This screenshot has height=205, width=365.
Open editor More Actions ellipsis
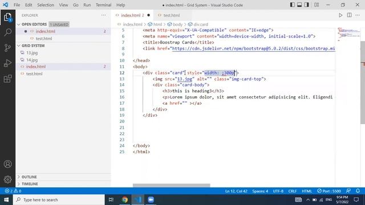[x=358, y=15]
